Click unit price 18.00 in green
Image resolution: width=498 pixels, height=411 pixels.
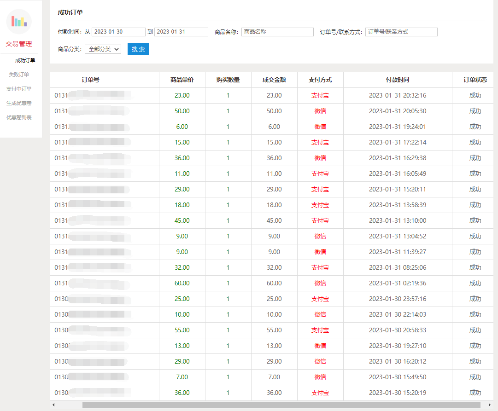pyautogui.click(x=182, y=205)
